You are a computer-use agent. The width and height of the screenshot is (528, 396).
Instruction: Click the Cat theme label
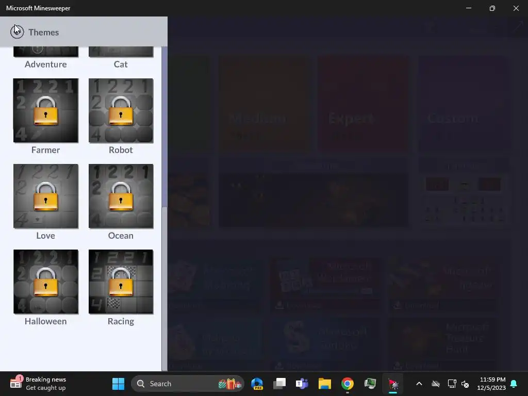(121, 64)
